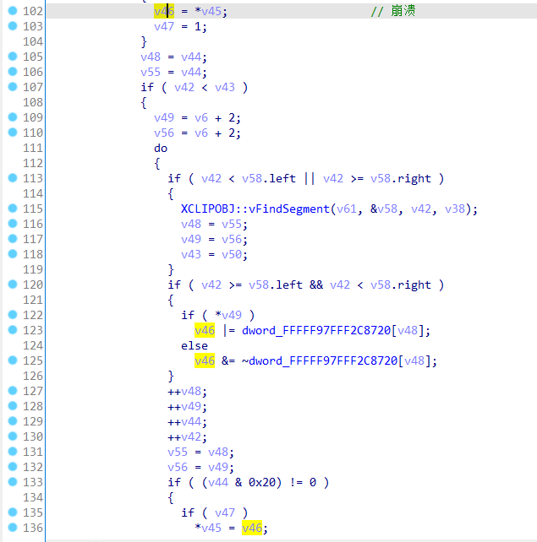Image resolution: width=537 pixels, height=542 pixels.
Task: Click the highlighted v46 on line 125
Action: coord(205,360)
